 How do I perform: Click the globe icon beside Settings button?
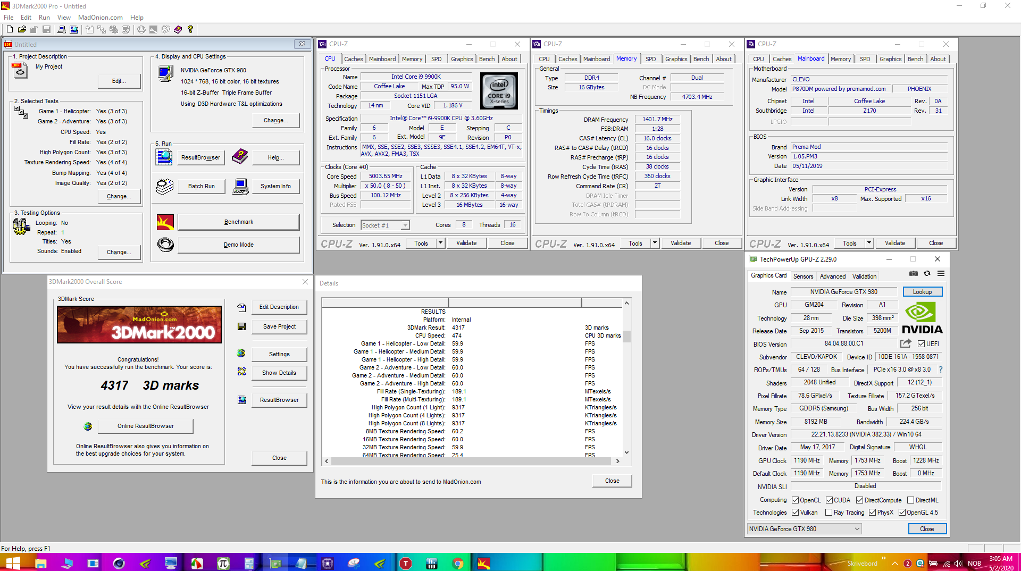(x=241, y=353)
